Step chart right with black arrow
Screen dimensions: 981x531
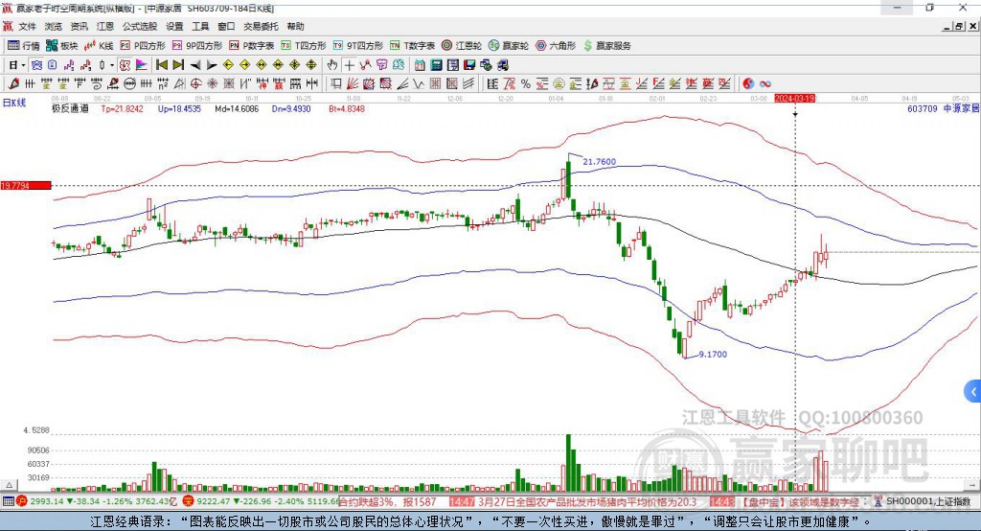point(212,65)
